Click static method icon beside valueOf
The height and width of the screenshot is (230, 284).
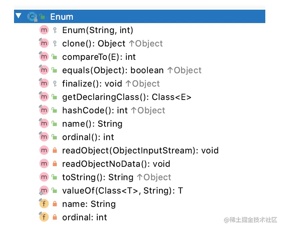(x=44, y=191)
